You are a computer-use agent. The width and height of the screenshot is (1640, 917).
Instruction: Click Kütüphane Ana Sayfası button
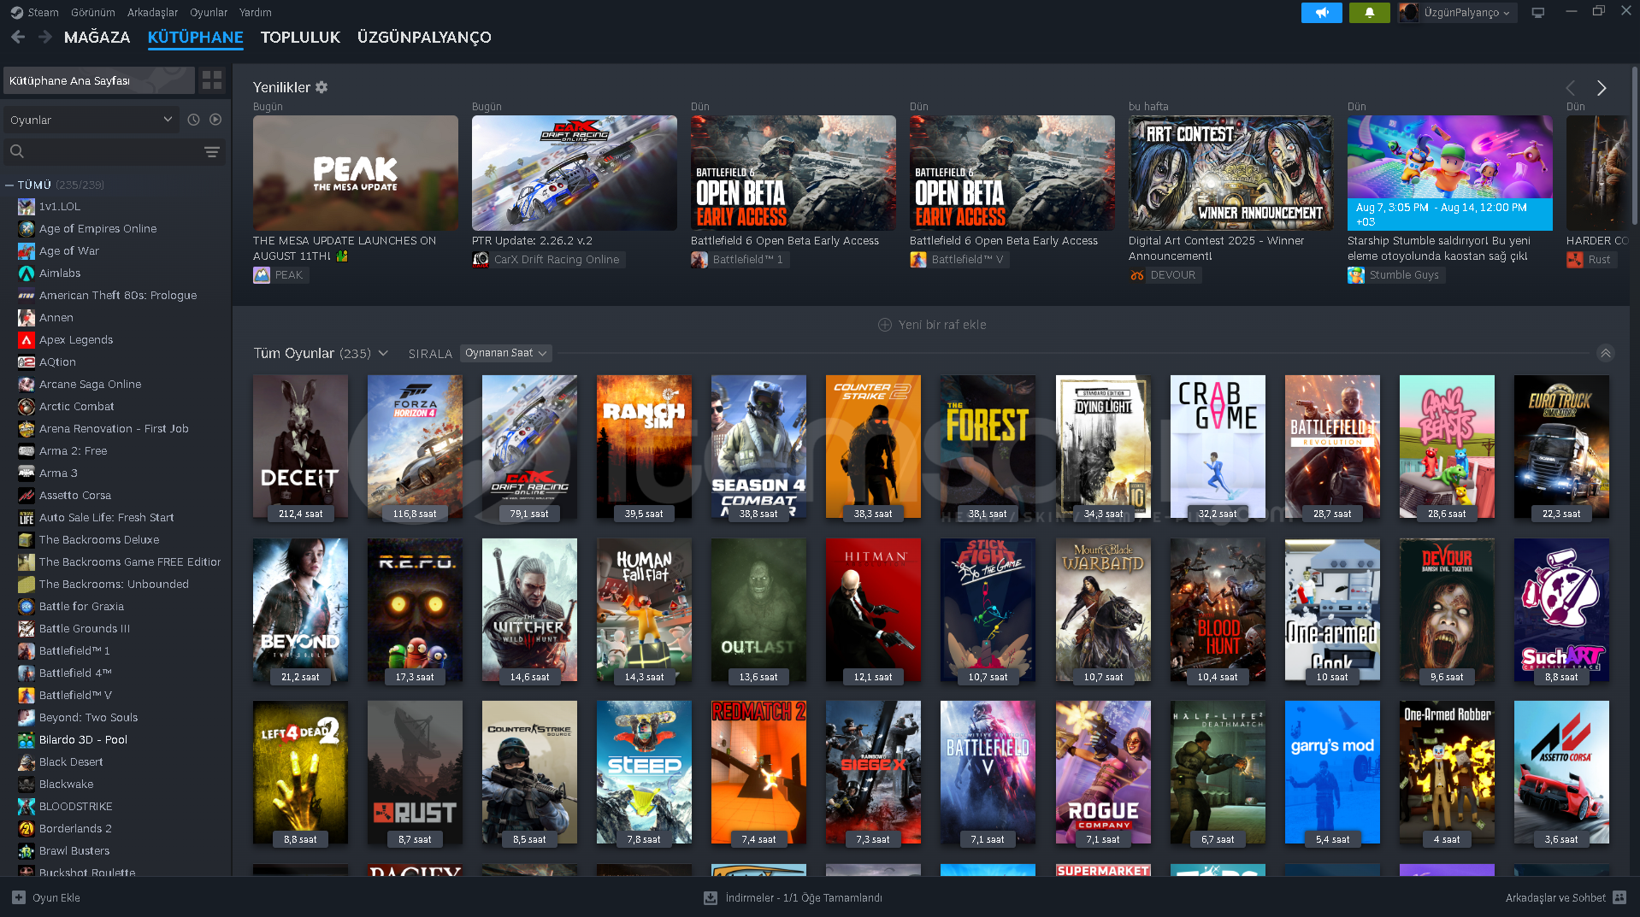[98, 80]
